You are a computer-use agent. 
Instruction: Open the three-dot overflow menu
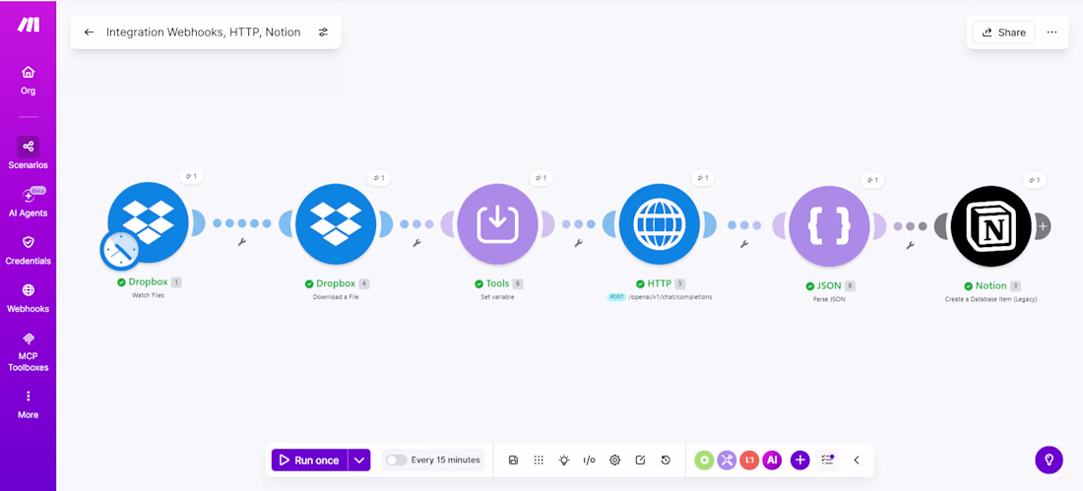pyautogui.click(x=1051, y=31)
